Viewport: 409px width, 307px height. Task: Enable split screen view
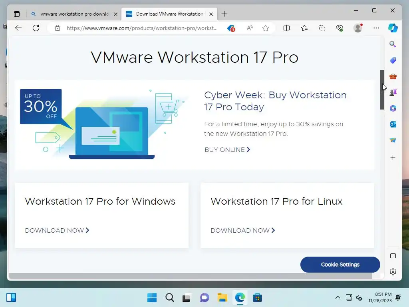[286, 28]
